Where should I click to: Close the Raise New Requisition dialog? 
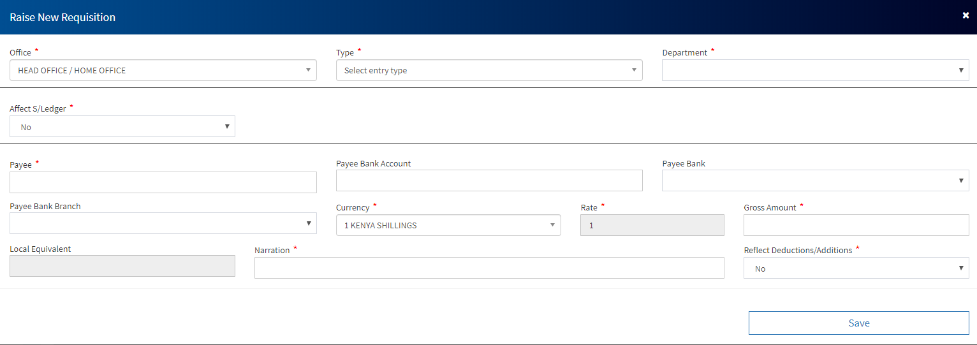(x=966, y=15)
